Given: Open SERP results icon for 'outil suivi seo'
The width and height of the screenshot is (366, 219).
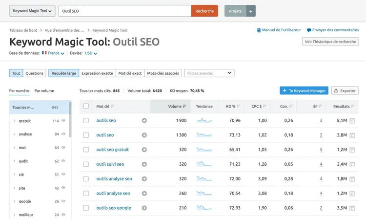Looking at the screenshot, I should coord(352,165).
